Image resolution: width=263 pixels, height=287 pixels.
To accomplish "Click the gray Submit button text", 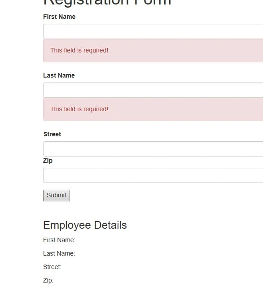I will click(x=57, y=195).
